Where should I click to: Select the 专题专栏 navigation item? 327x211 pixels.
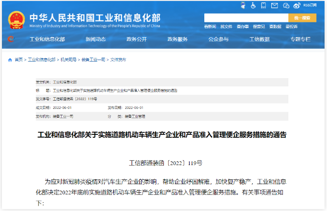pyautogui.click(x=301, y=39)
